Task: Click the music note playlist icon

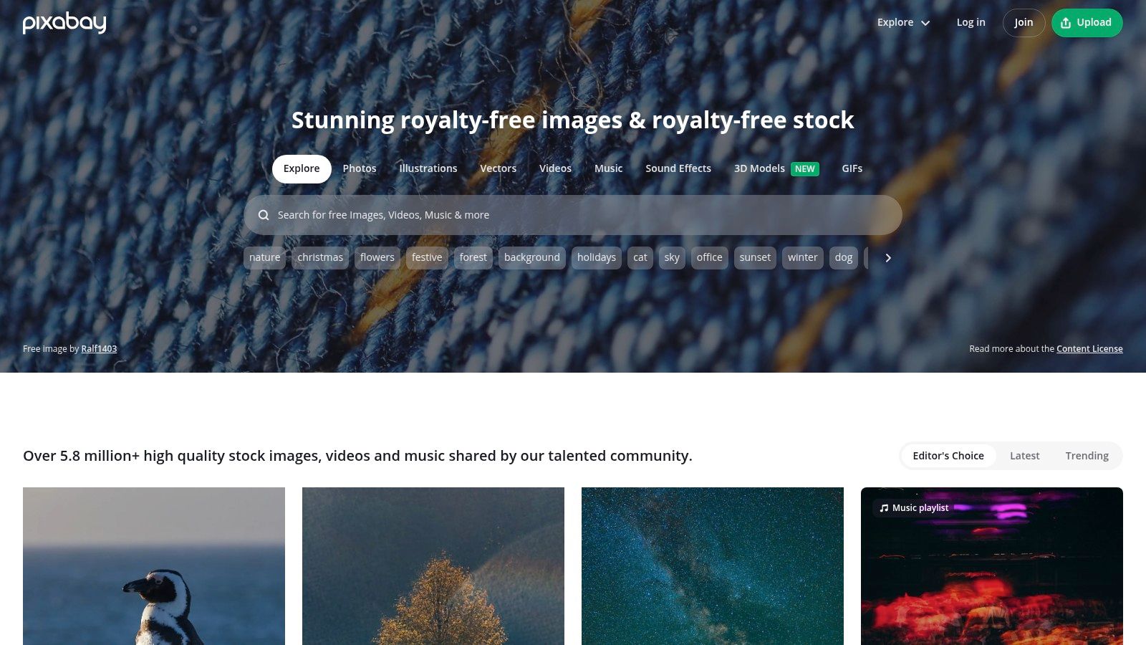Action: [x=884, y=508]
